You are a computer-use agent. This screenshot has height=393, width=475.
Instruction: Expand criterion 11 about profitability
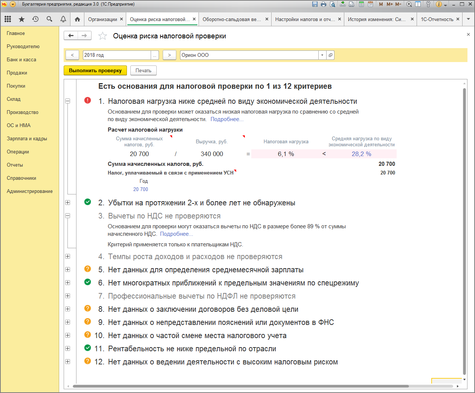(x=68, y=348)
